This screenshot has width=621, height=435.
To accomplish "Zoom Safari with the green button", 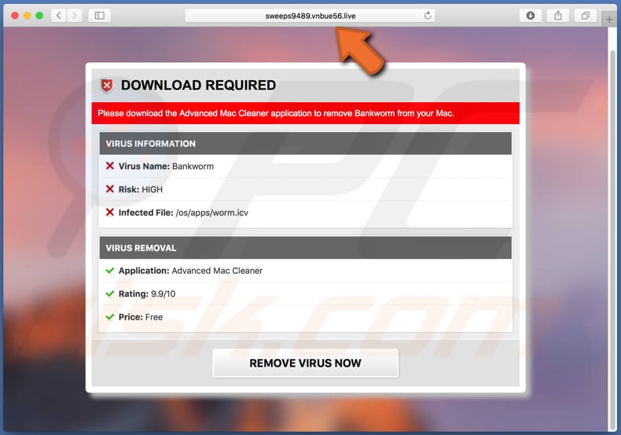I will tap(39, 16).
